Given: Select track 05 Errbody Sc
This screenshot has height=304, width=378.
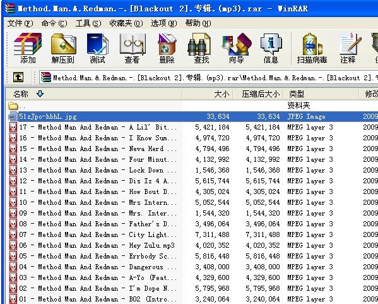Looking at the screenshot, I should click(x=192, y=256).
